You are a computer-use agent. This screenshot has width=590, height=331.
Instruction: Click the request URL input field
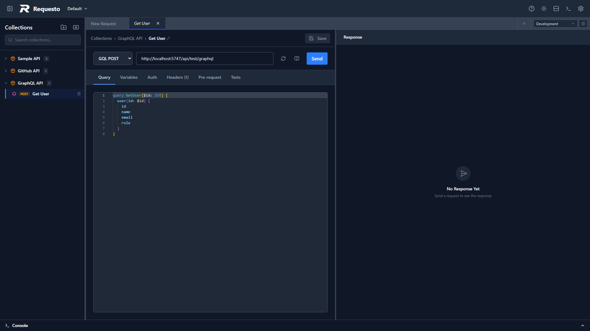coord(205,59)
